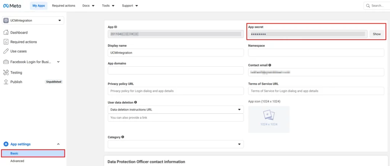Click the User data deletion info icon

(x=136, y=102)
